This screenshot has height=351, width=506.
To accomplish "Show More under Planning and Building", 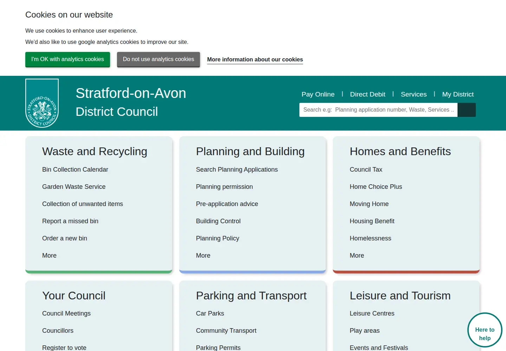I will point(203,256).
